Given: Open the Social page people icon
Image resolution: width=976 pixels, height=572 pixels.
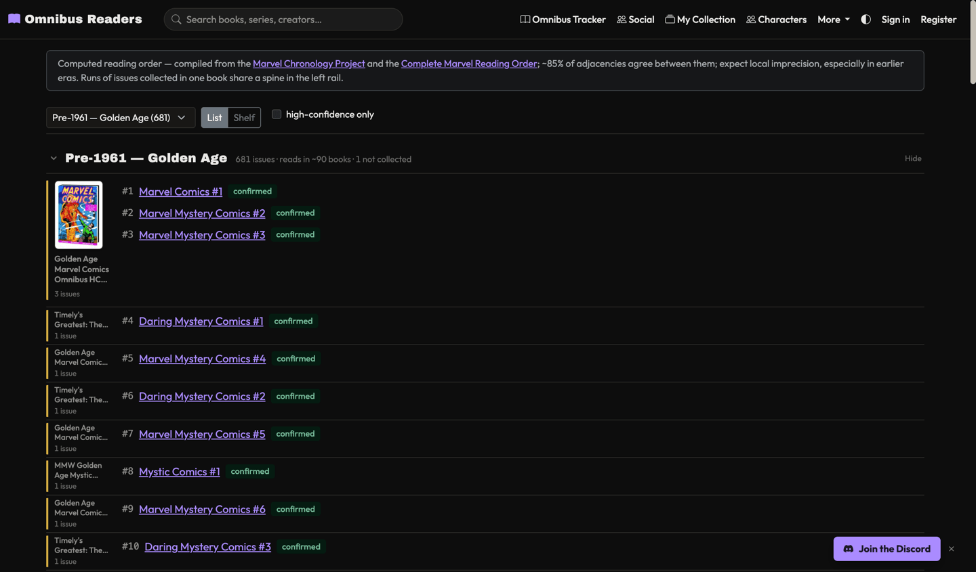Looking at the screenshot, I should (622, 20).
